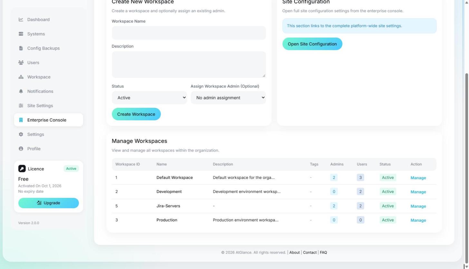Go to Site Settings in sidebar
This screenshot has height=269, width=469.
coord(48,106)
